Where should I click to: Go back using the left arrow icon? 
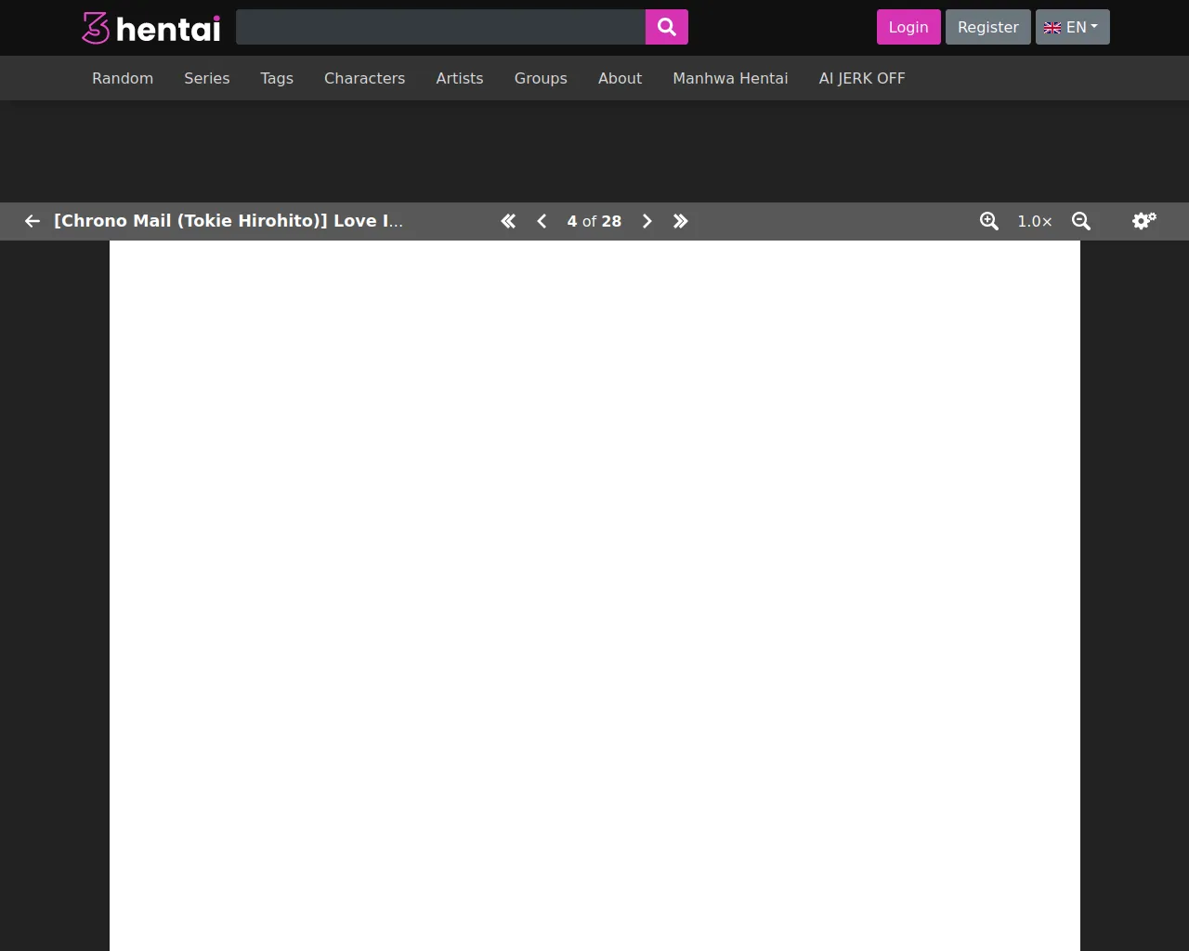point(33,221)
